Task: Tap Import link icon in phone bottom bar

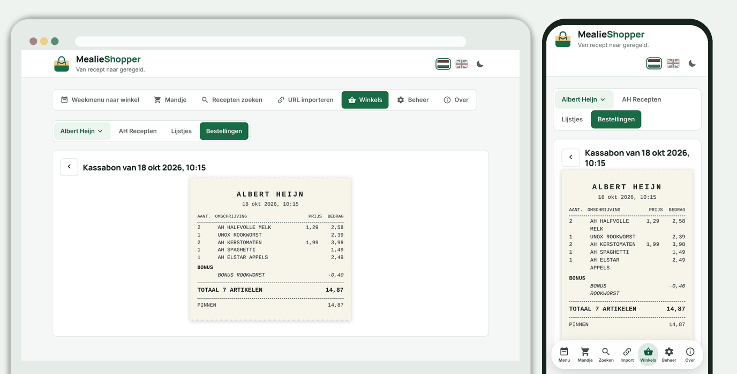Action: 627,354
